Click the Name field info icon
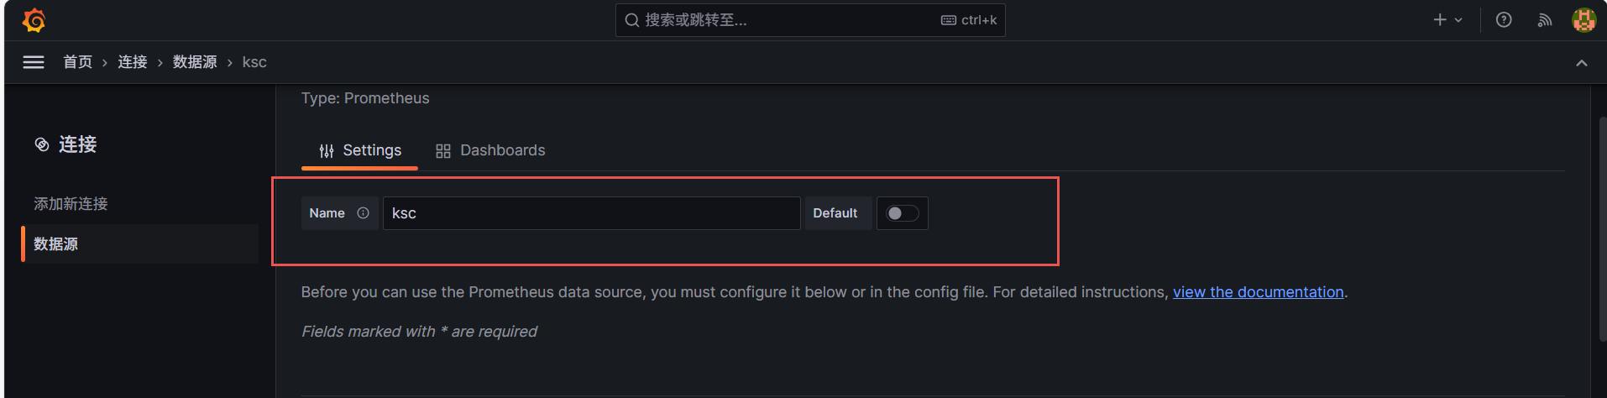This screenshot has height=398, width=1607. click(x=363, y=213)
